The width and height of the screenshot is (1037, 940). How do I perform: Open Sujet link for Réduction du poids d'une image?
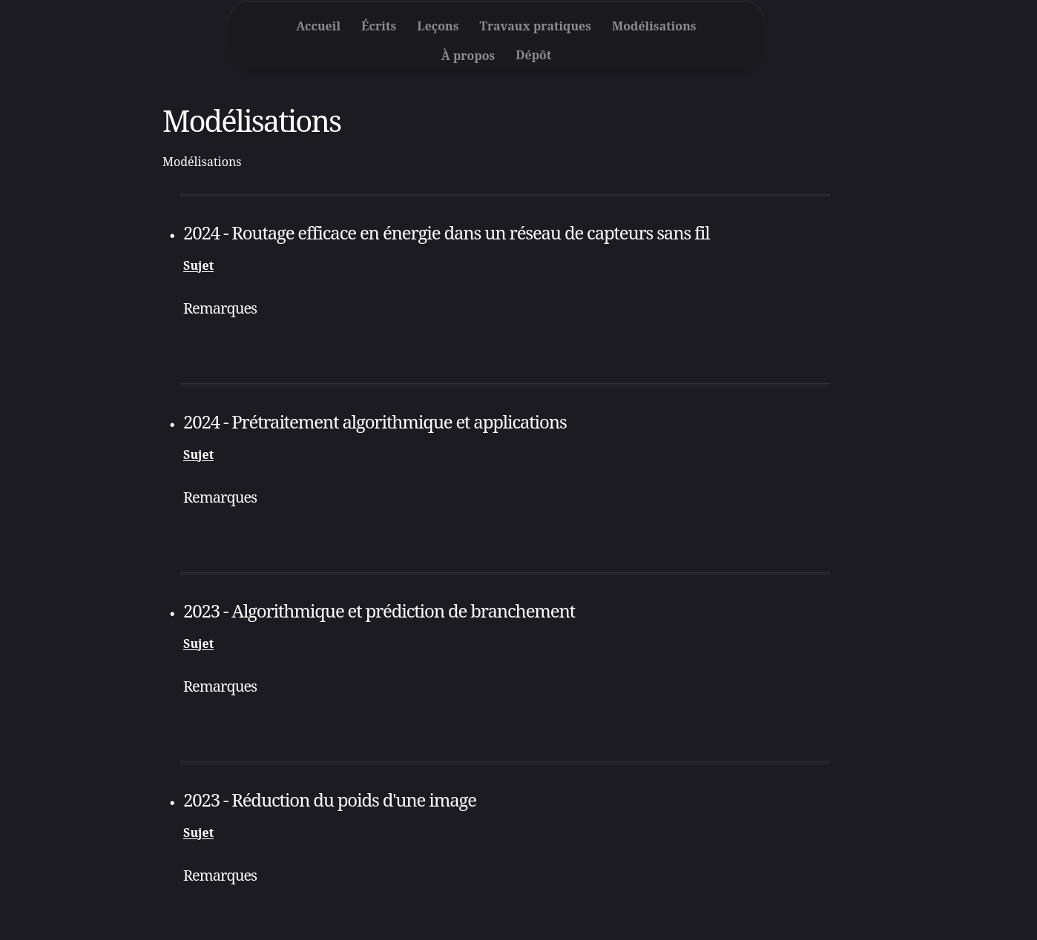tap(198, 833)
